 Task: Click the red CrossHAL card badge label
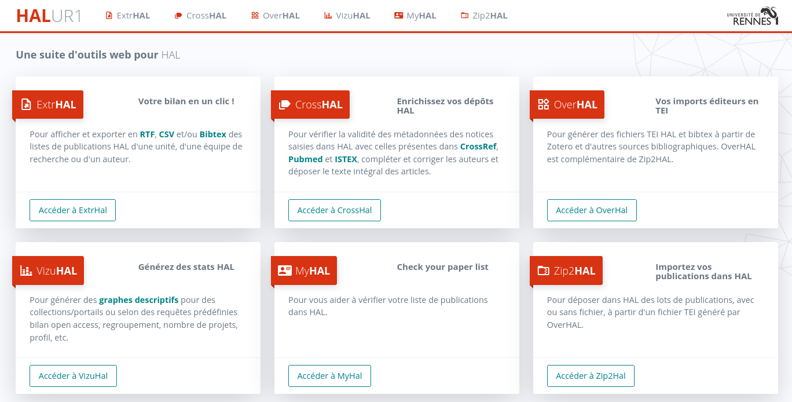click(310, 105)
